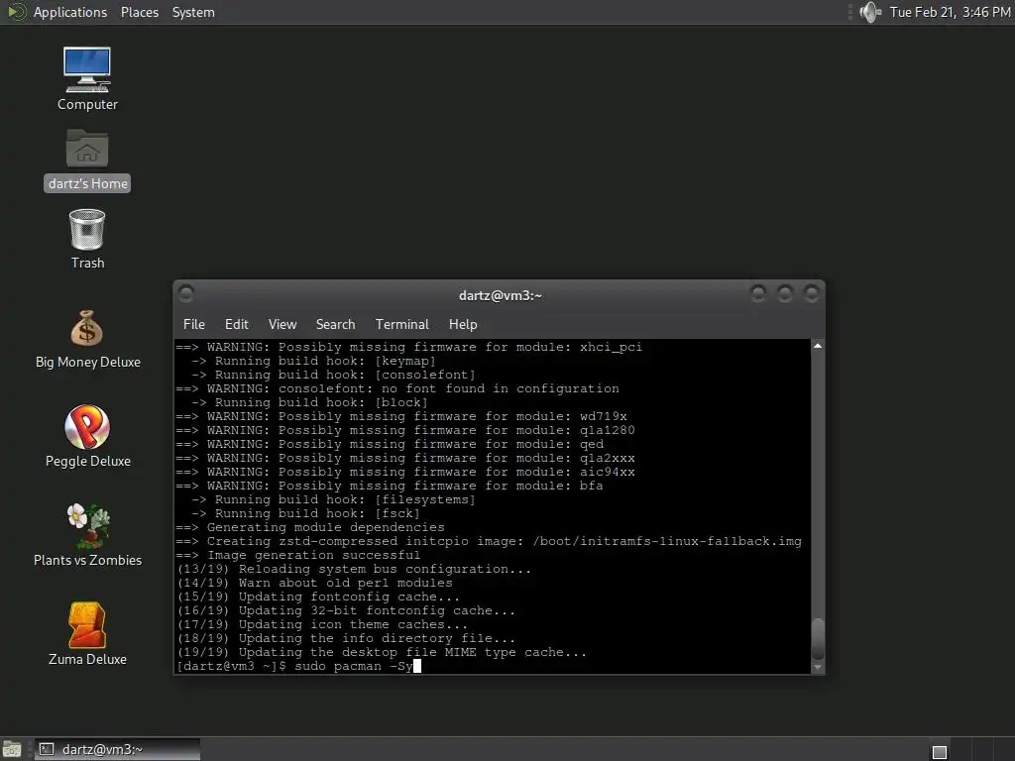The height and width of the screenshot is (761, 1015).
Task: Open the Places menu
Action: click(139, 12)
